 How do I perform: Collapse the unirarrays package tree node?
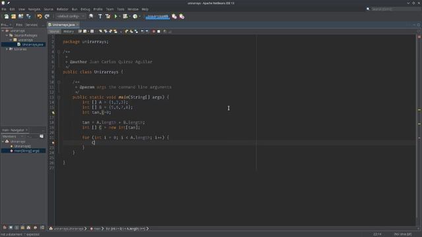[11, 39]
